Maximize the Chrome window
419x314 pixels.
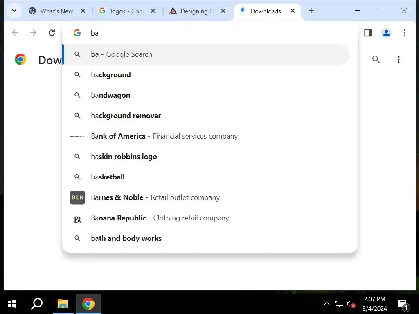[381, 11]
